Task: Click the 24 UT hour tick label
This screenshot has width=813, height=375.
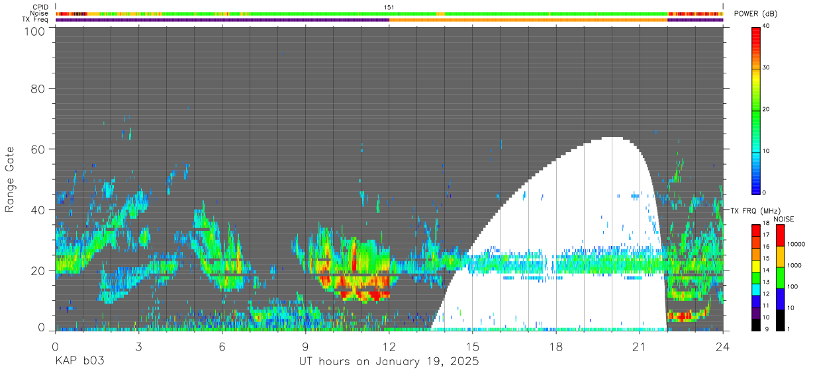Action: [722, 346]
